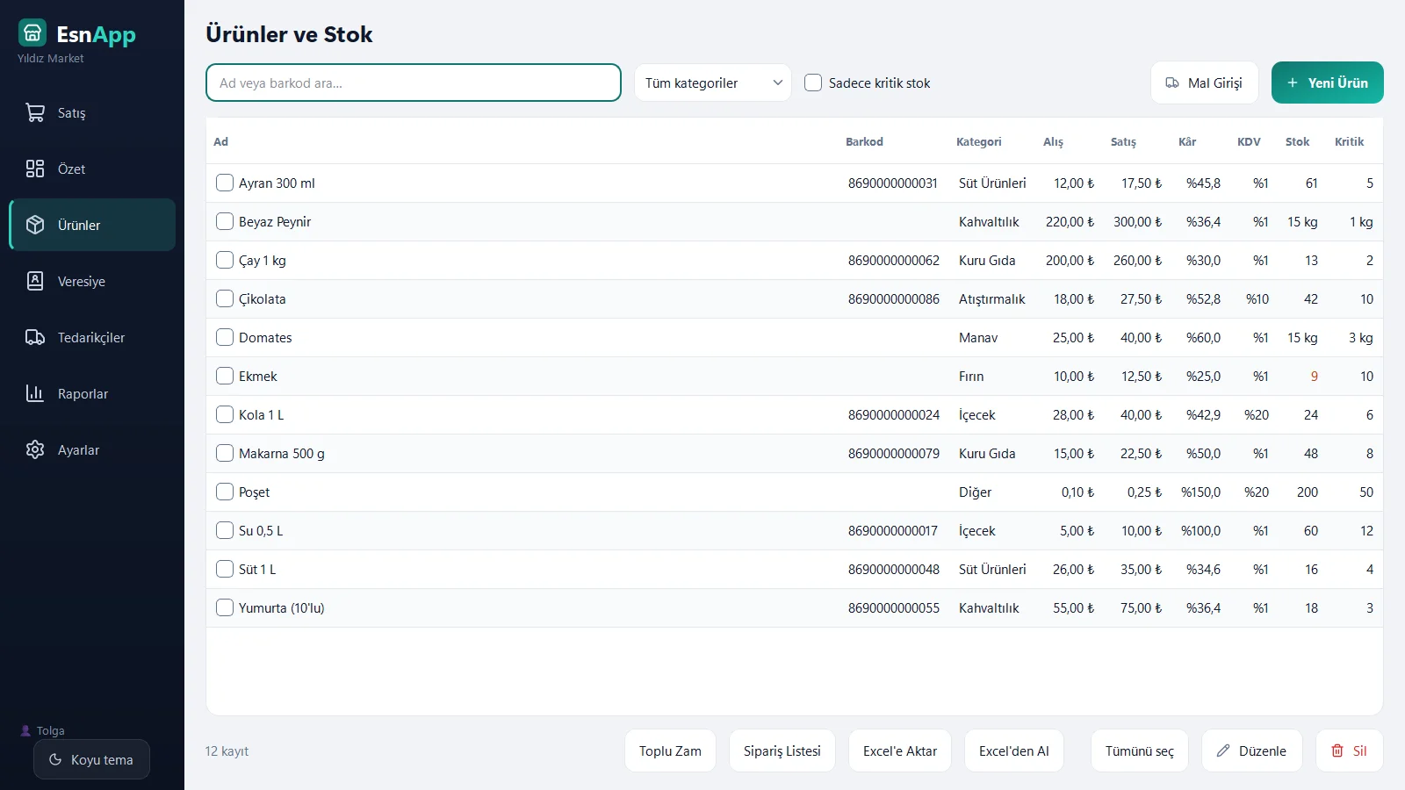This screenshot has width=1405, height=790.
Task: Toggle the Koyu tema button
Action: [x=91, y=759]
